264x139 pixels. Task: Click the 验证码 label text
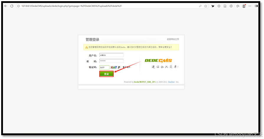point(93,67)
